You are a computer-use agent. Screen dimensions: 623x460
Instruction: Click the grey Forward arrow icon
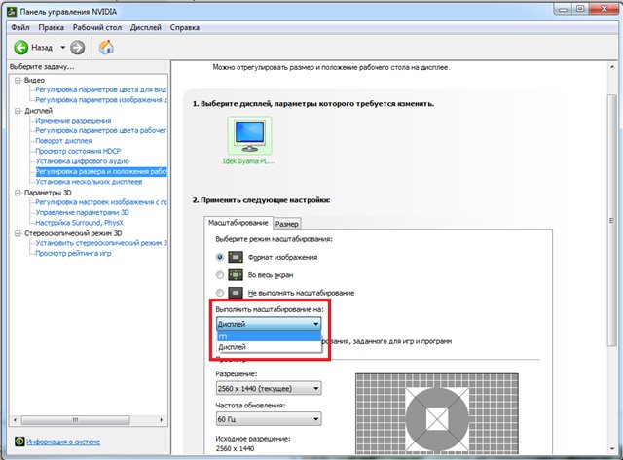[78, 48]
